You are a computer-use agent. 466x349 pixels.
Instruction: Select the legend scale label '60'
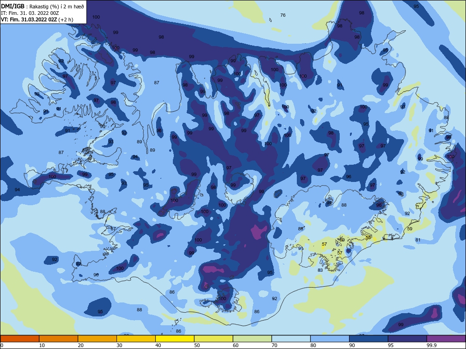[x=236, y=345]
